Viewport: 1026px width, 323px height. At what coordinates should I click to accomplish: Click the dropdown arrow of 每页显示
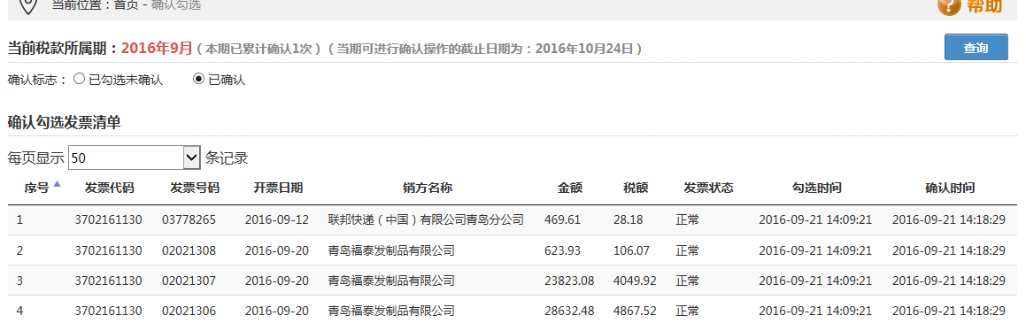click(x=190, y=158)
